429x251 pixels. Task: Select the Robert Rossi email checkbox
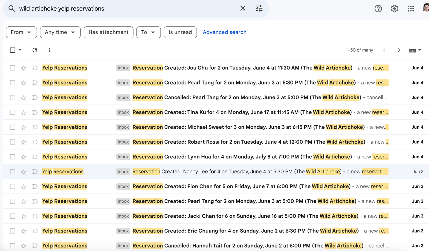pyautogui.click(x=13, y=142)
